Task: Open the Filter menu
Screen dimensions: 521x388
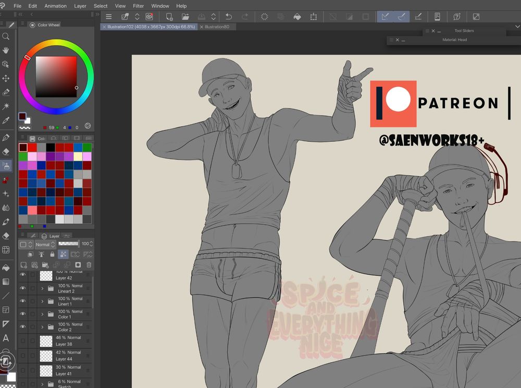Action: pyautogui.click(x=138, y=6)
